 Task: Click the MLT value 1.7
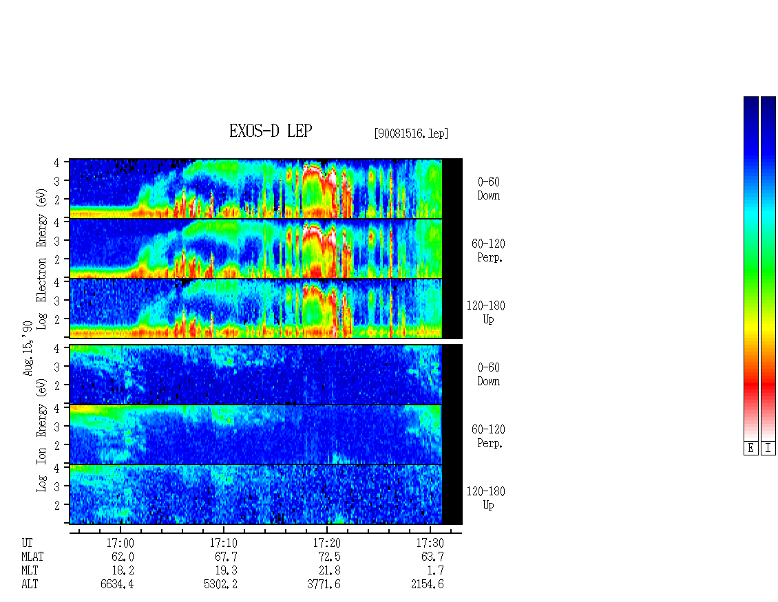coord(435,571)
